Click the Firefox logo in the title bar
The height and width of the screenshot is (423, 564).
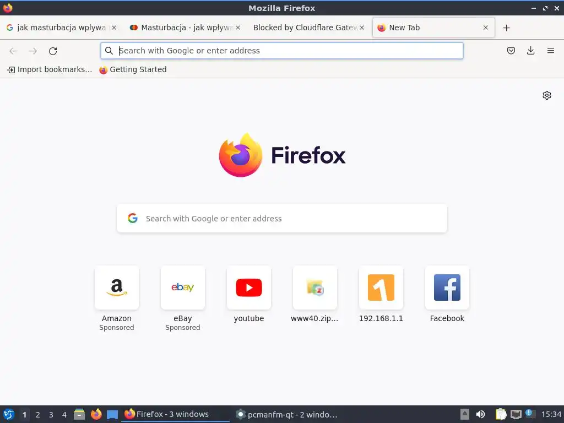click(x=8, y=8)
